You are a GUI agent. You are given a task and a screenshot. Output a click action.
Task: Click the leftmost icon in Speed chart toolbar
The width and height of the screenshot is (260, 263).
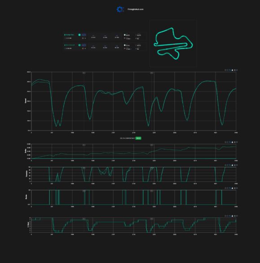225,70
